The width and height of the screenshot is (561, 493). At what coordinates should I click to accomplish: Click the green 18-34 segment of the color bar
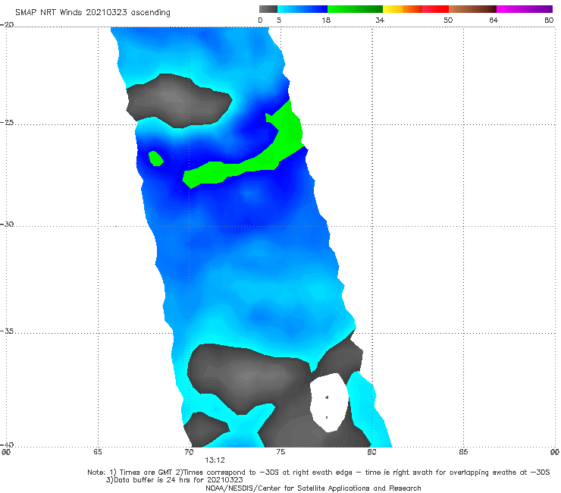point(355,9)
